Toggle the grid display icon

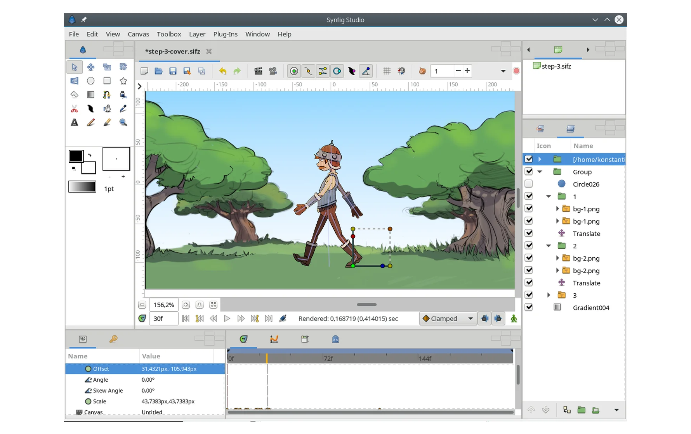(387, 71)
